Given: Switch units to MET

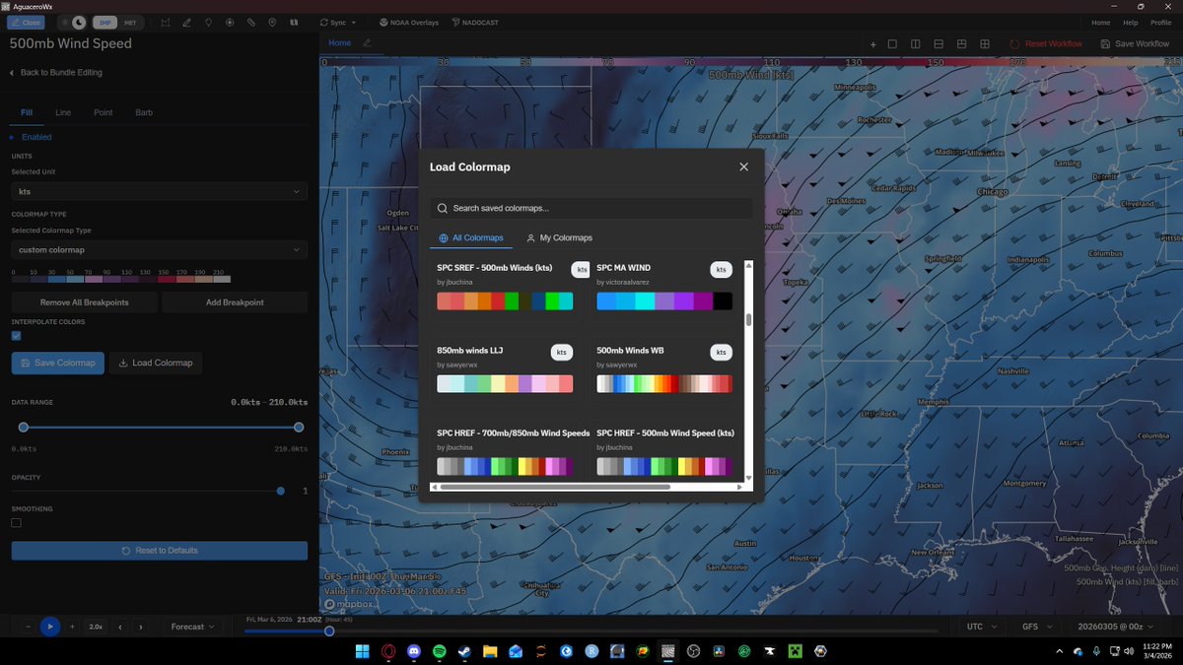Looking at the screenshot, I should [130, 22].
